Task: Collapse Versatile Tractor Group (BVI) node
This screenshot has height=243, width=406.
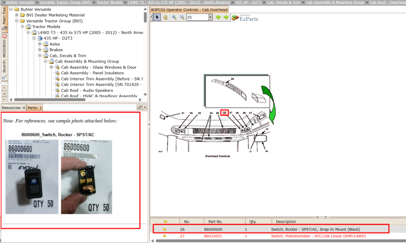Action: pyautogui.click(x=17, y=21)
